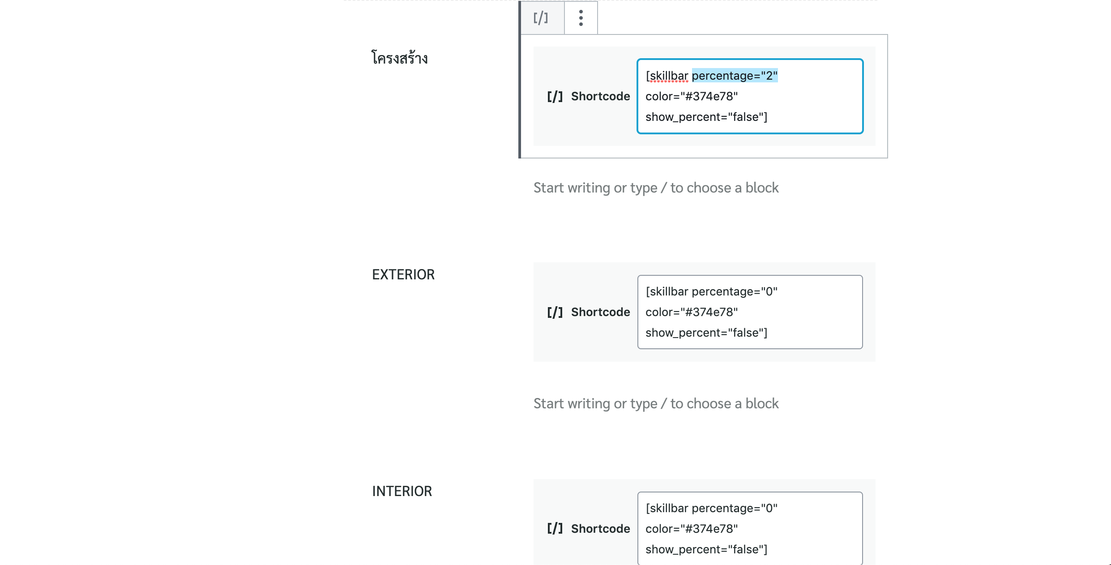Click the Shortcode icon in the EXTERIOR row

click(x=555, y=312)
